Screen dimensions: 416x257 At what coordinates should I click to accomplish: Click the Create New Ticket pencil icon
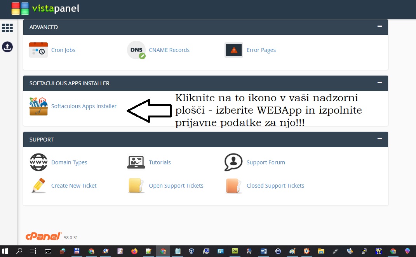[38, 186]
